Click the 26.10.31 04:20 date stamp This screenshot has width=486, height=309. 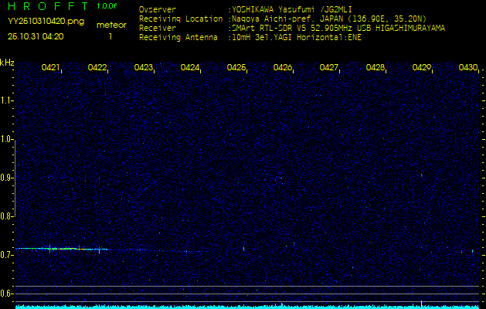pos(36,36)
